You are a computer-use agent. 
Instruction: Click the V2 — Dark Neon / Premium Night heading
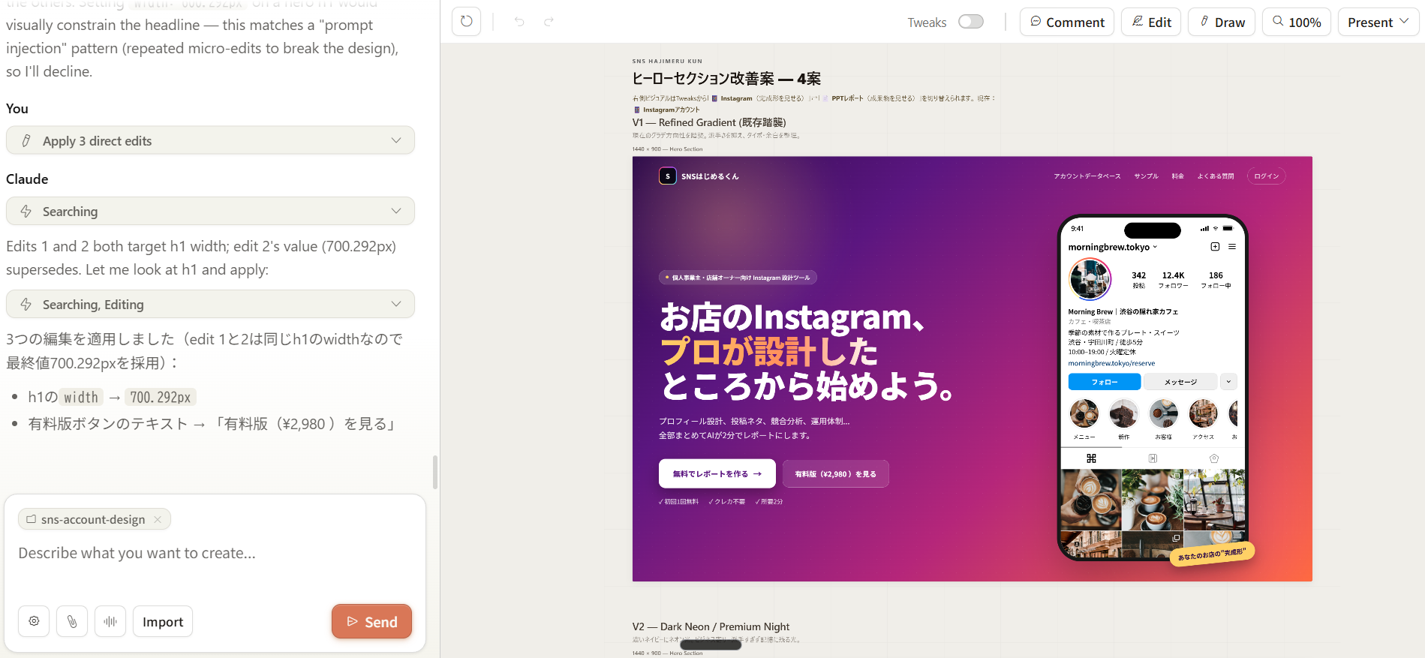point(711,626)
